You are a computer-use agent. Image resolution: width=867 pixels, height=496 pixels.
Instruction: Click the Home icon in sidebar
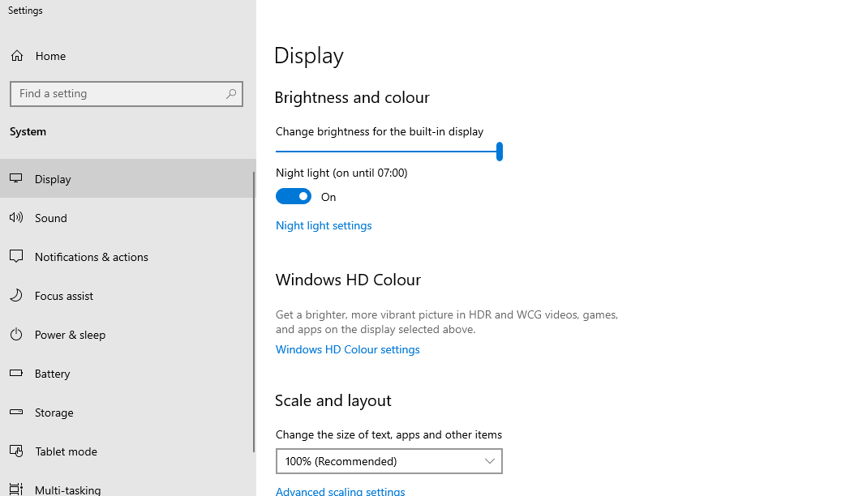coord(17,56)
